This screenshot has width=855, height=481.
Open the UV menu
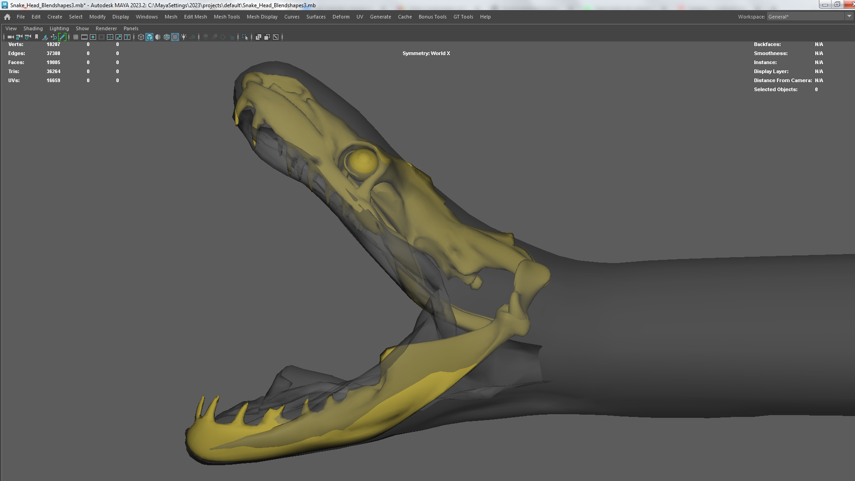tap(360, 17)
